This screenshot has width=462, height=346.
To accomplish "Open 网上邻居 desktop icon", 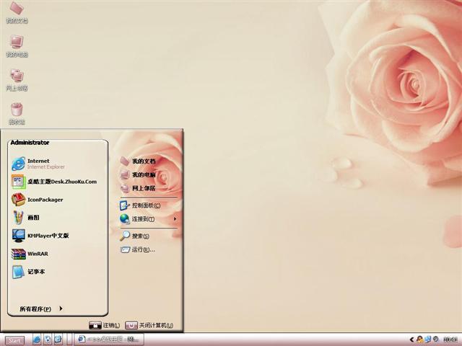I will click(x=17, y=79).
